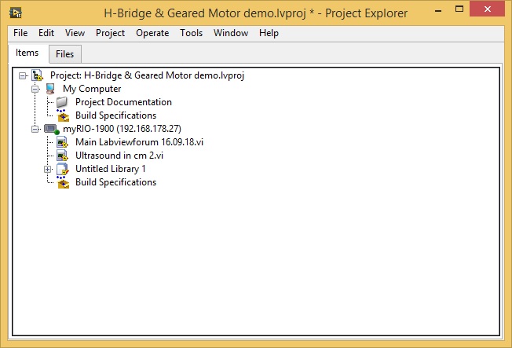
Task: Open the View menu
Action: pos(75,33)
